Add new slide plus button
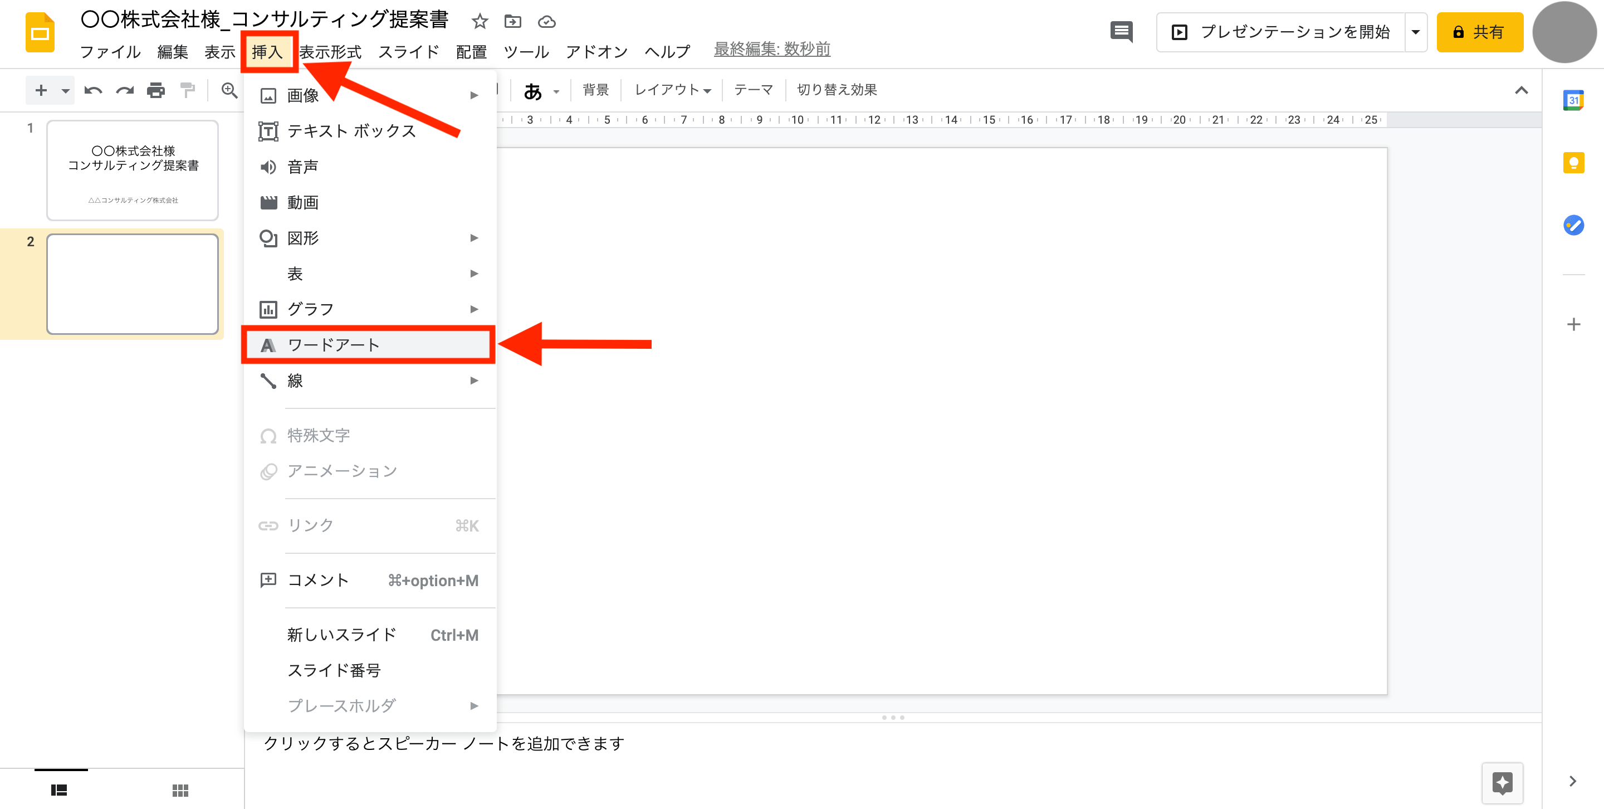 (x=41, y=90)
